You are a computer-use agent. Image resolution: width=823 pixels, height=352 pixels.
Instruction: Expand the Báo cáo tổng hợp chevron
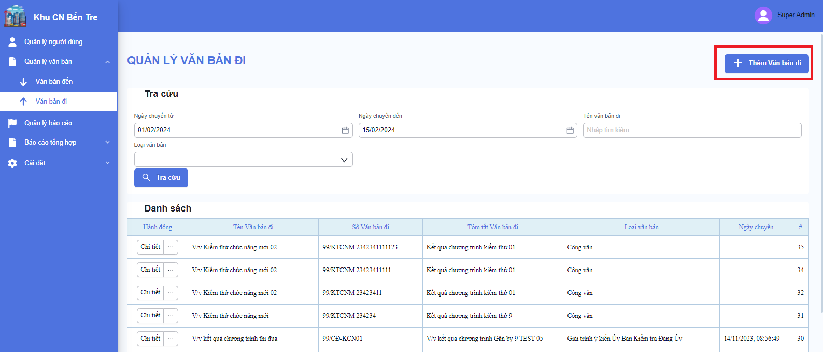pyautogui.click(x=108, y=142)
